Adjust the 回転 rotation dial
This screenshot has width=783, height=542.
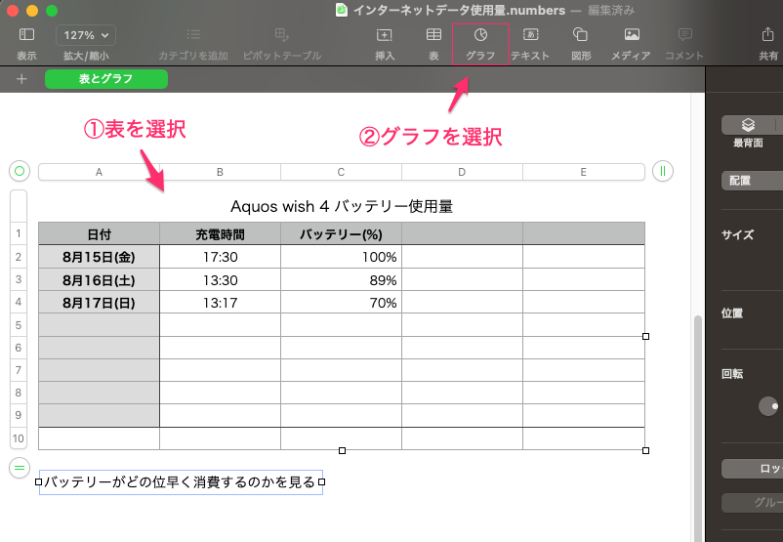coord(768,406)
